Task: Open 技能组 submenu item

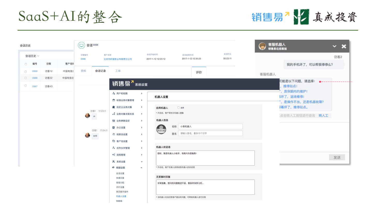Action: [x=119, y=201]
